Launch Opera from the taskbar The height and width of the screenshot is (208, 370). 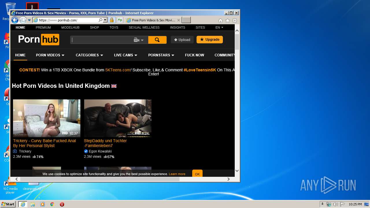(x=62, y=204)
